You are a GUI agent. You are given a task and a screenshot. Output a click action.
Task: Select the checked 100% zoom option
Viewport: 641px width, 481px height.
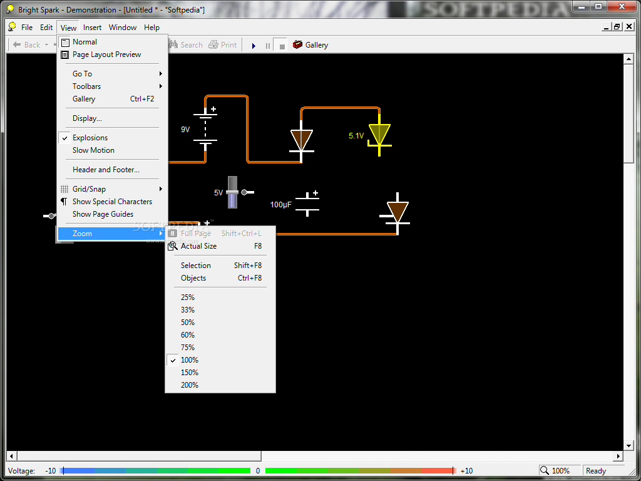[220, 360]
